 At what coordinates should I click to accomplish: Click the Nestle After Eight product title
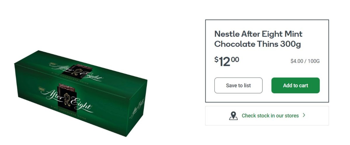258,39
